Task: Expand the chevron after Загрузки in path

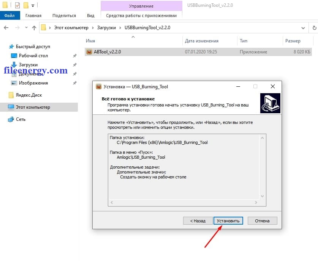Action: (x=120, y=28)
